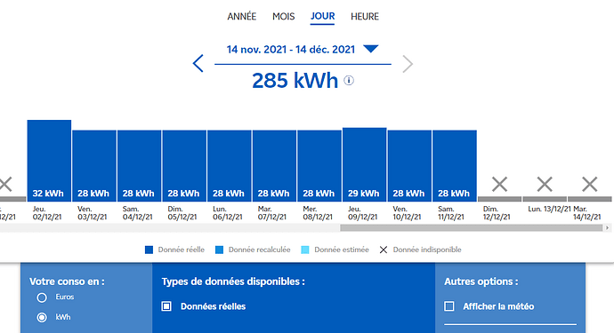This screenshot has height=333, width=614.
Task: Click the Mar. 07/12/21 axis label
Action: click(272, 213)
